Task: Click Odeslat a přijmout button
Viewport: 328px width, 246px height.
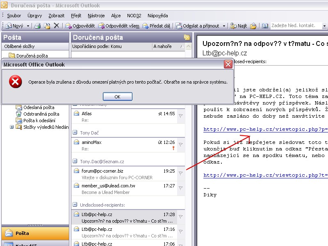Action: [x=198, y=26]
